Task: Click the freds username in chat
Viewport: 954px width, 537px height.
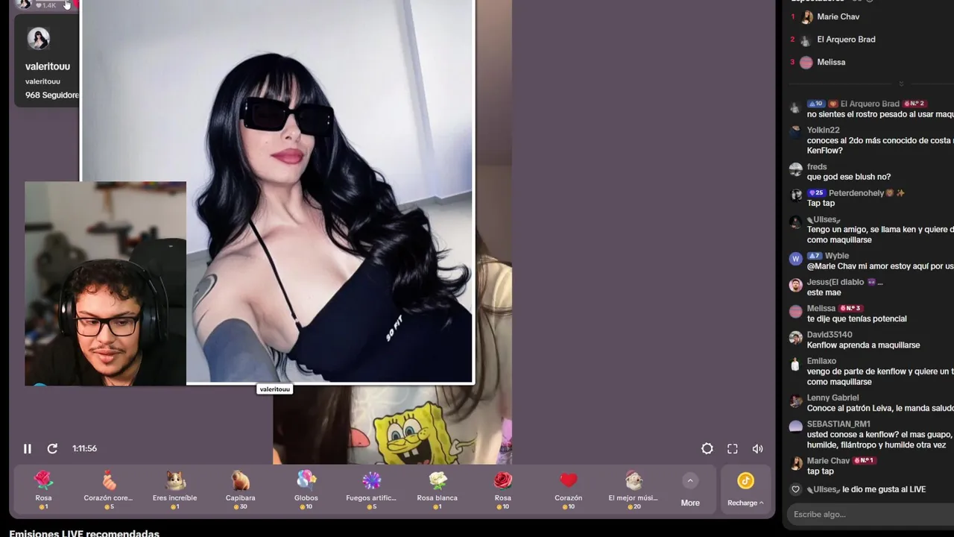Action: pos(817,166)
